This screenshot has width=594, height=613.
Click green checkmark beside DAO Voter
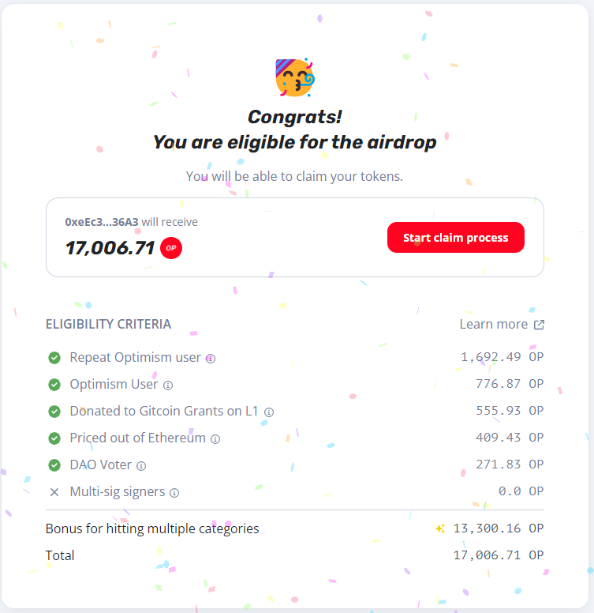[54, 464]
